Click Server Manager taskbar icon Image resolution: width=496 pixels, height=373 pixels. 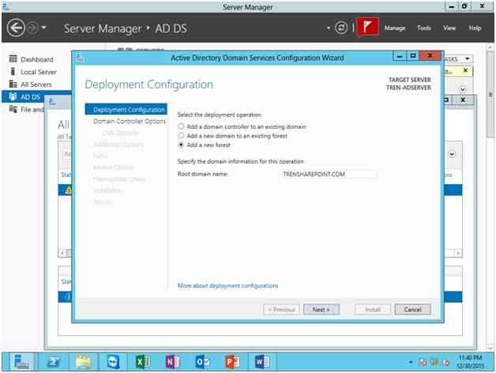point(21,362)
